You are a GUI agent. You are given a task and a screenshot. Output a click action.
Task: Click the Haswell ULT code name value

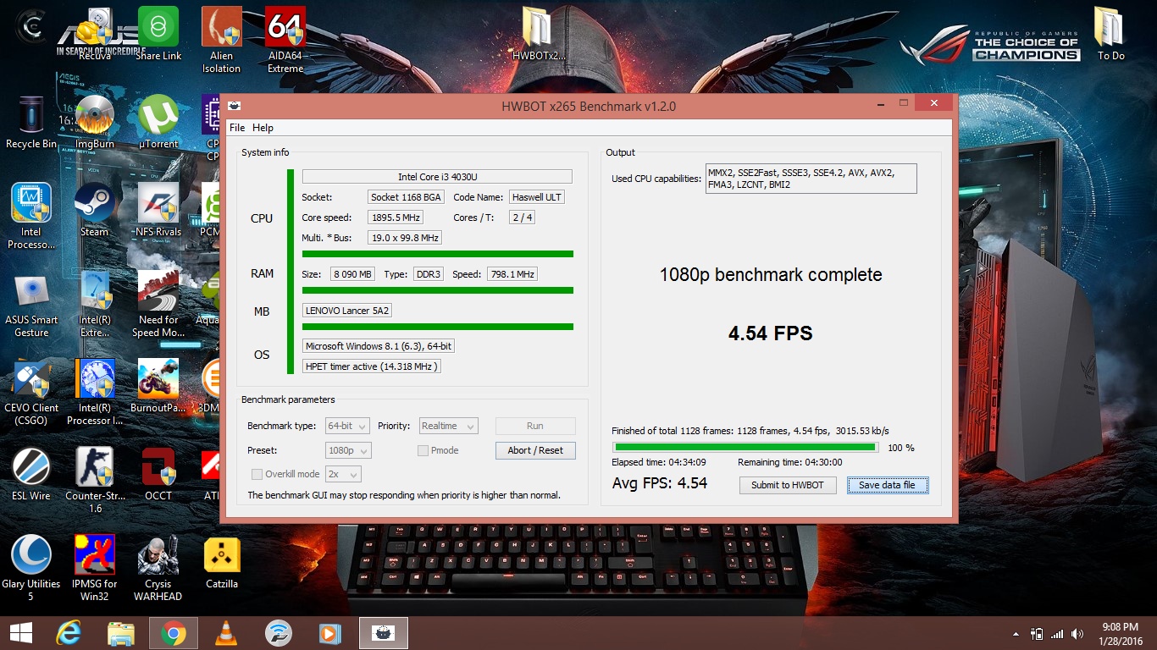[537, 197]
